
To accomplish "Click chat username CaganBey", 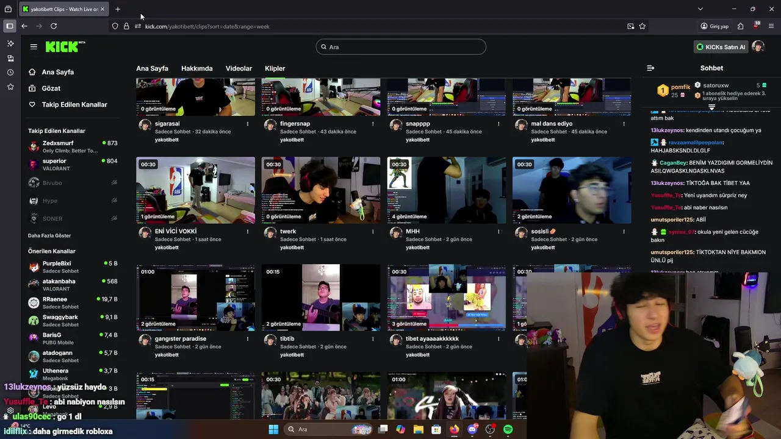I will (673, 163).
